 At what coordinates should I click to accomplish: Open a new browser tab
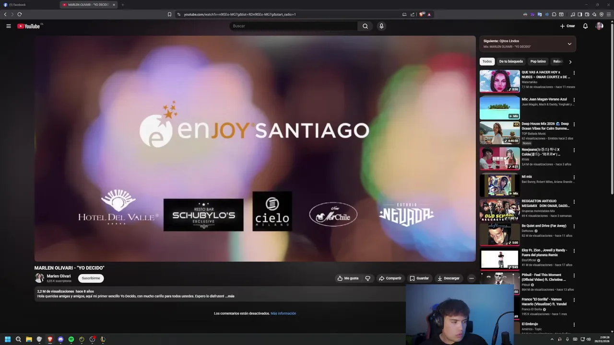click(122, 5)
